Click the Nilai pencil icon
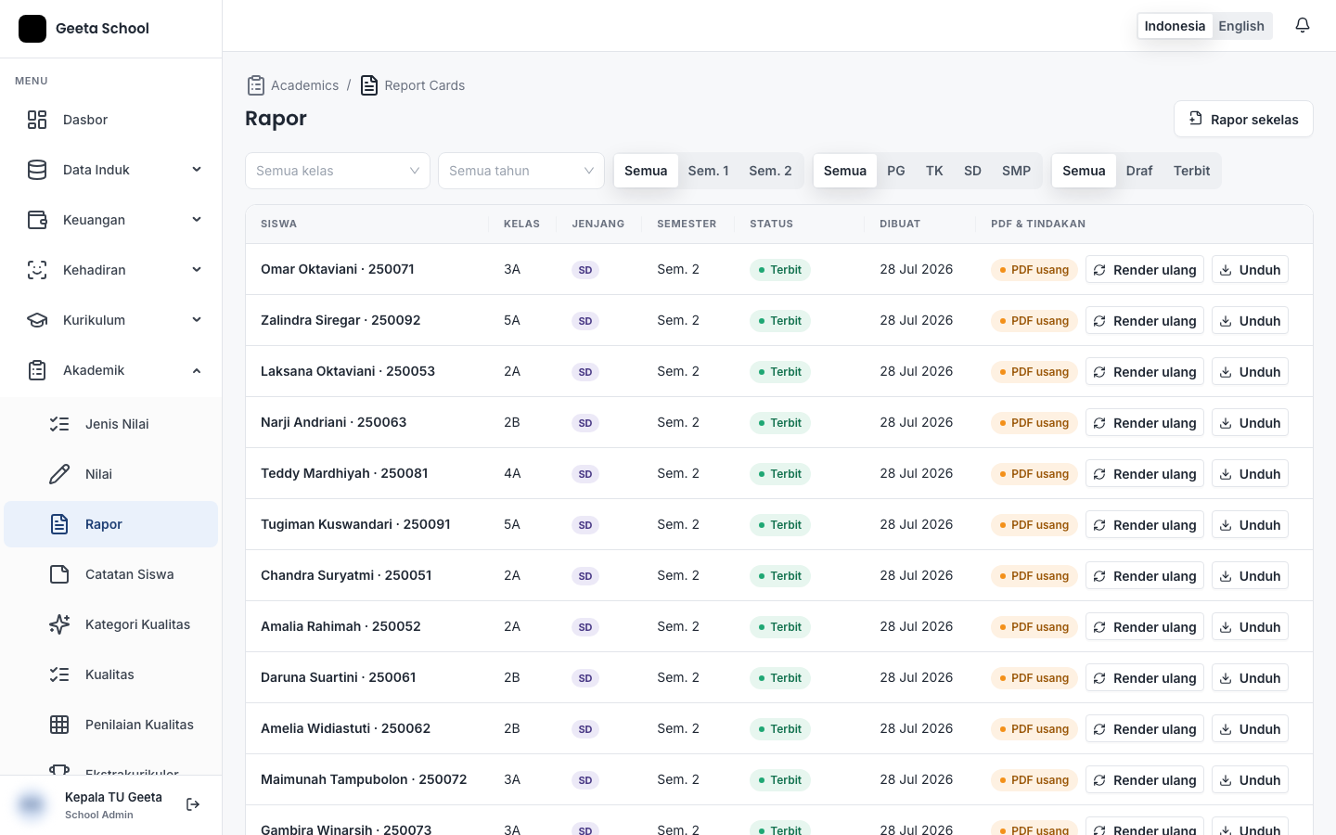Viewport: 1336px width, 835px height. (59, 474)
